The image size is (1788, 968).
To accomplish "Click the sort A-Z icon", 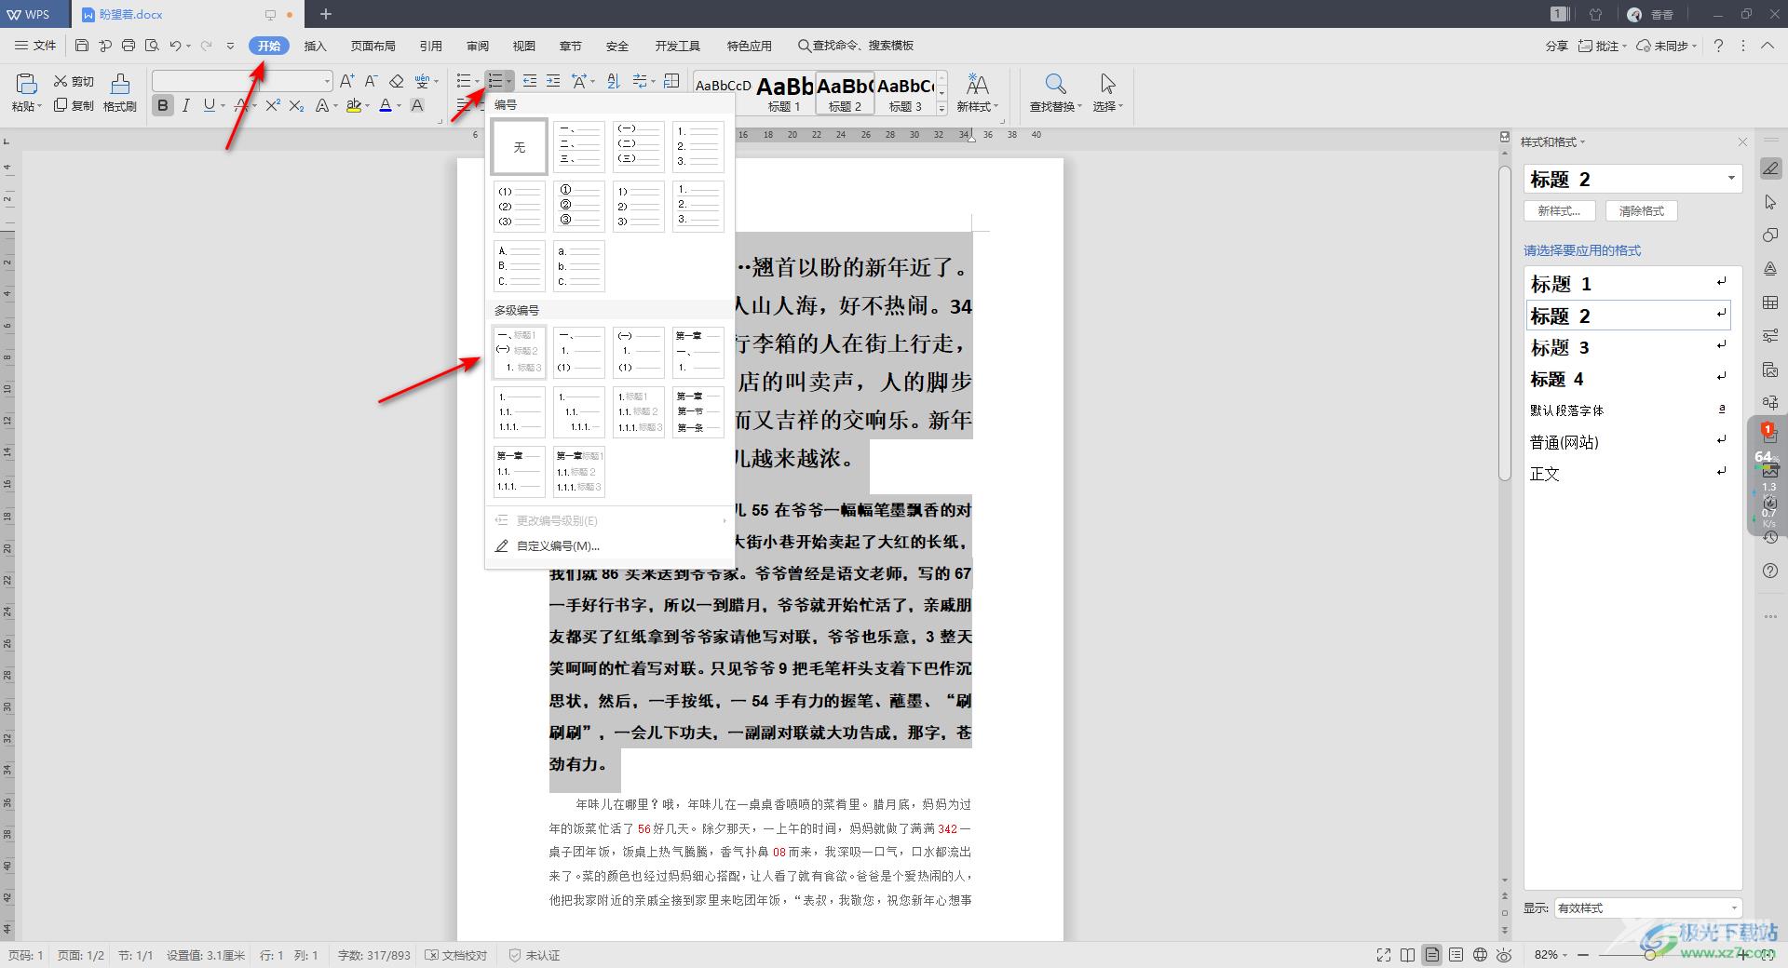I will (x=613, y=81).
